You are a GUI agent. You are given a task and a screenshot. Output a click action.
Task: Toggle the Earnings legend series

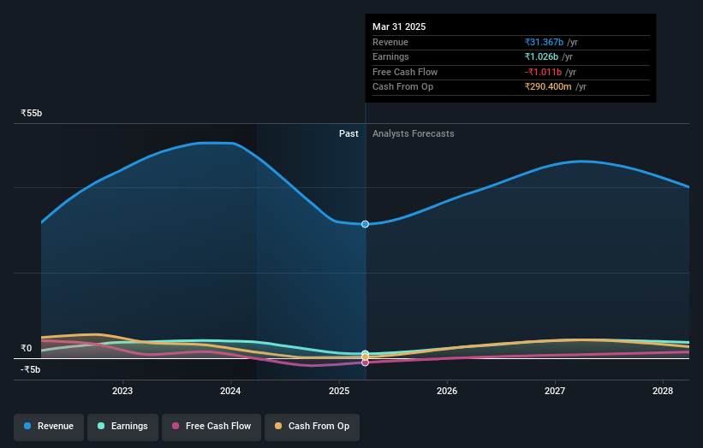click(122, 427)
